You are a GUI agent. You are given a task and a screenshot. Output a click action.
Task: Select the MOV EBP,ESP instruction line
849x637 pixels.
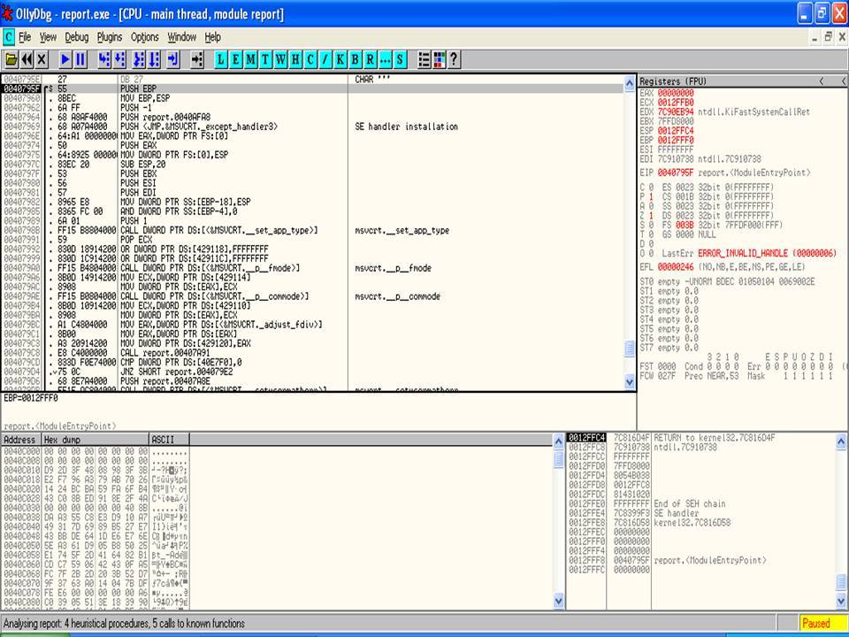coord(312,98)
